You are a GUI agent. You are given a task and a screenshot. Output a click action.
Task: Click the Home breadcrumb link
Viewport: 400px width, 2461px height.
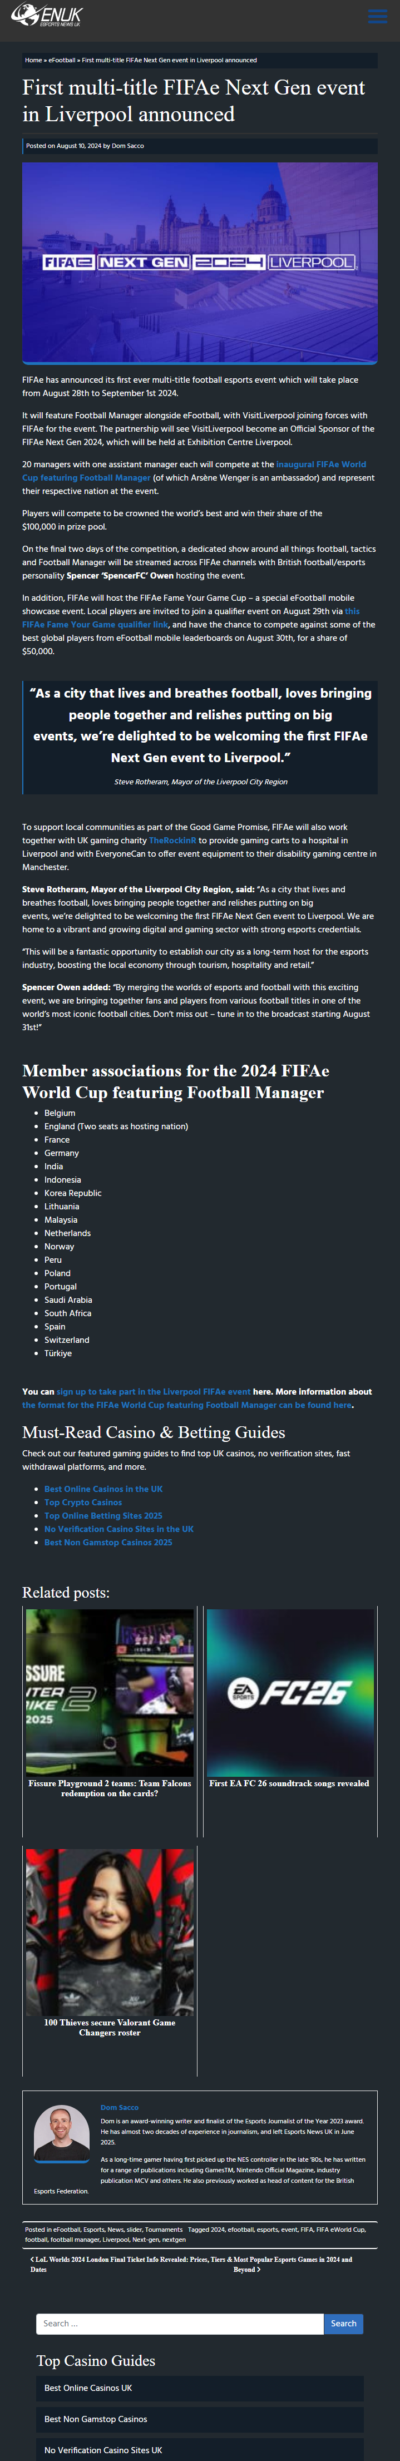click(33, 60)
